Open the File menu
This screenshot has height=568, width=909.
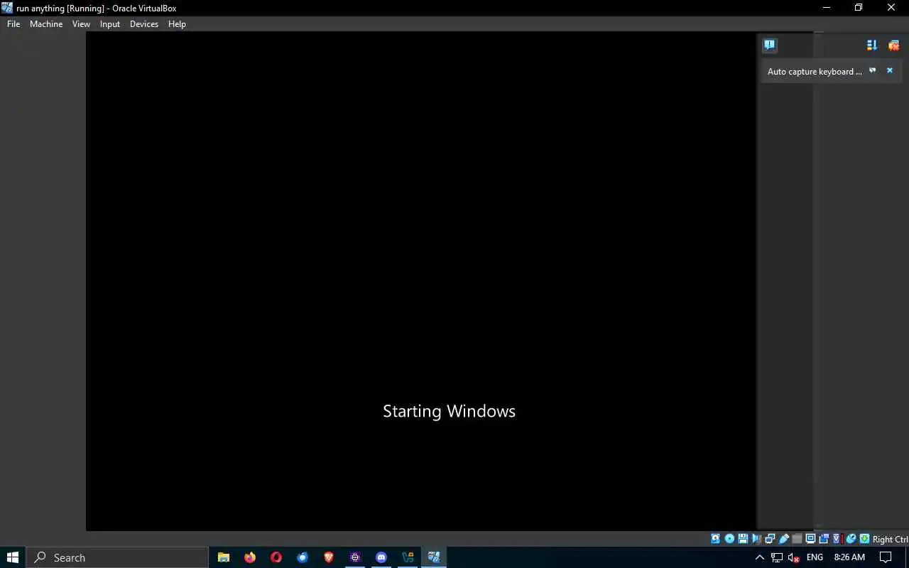pyautogui.click(x=13, y=23)
